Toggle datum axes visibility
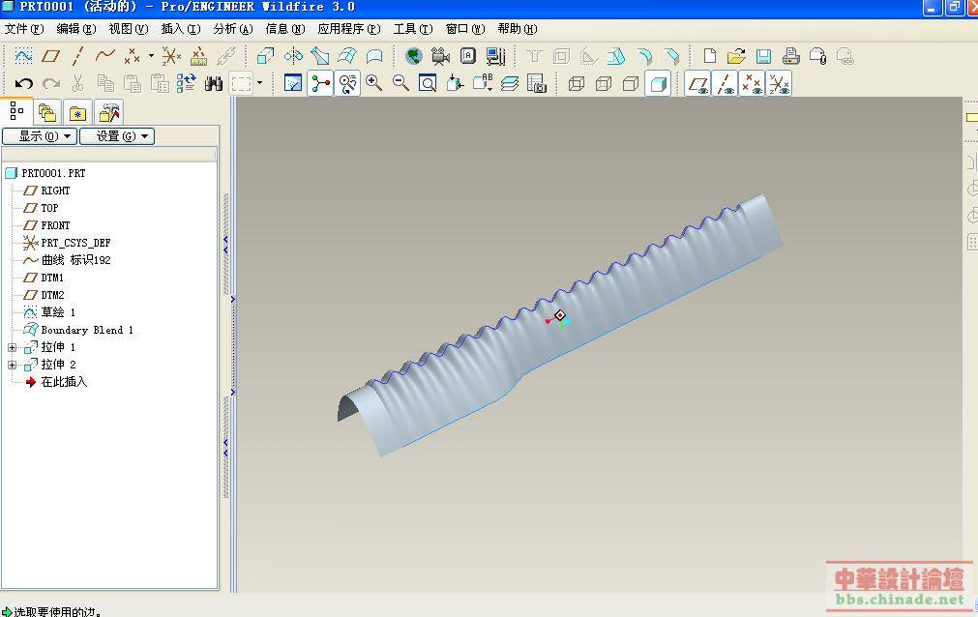 [x=725, y=83]
